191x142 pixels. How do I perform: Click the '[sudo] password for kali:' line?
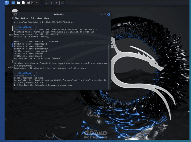point(29,78)
